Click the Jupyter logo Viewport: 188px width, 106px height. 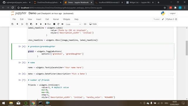[x=19, y=13]
